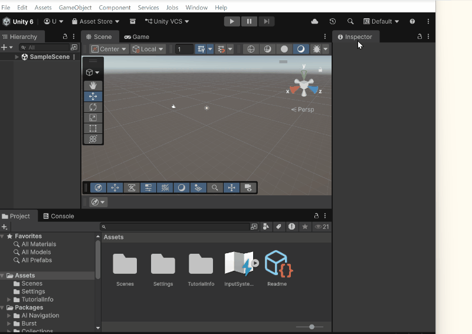The width and height of the screenshot is (472, 334).
Task: Select the Scale tool
Action: point(93,117)
